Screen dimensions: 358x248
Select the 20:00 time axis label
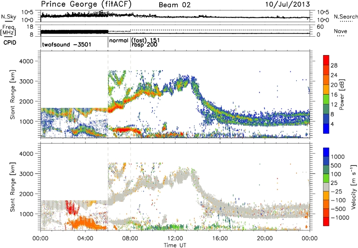point(265,239)
